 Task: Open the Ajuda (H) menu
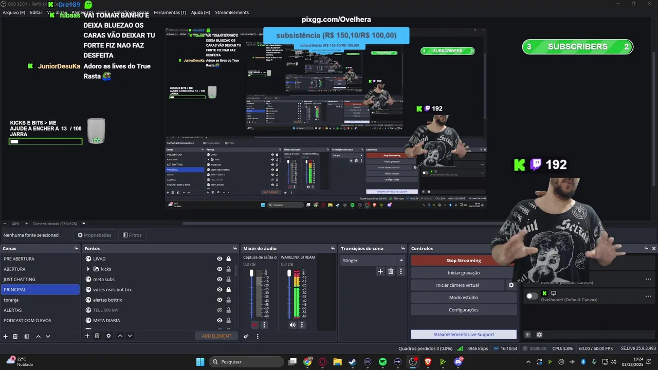(200, 12)
